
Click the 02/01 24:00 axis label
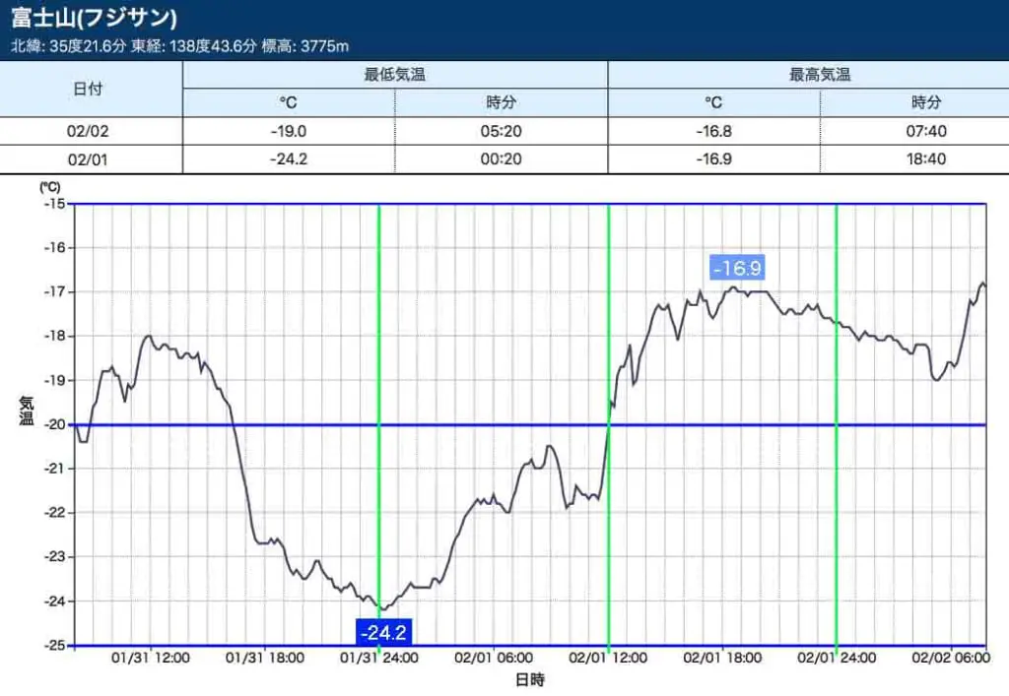click(837, 658)
